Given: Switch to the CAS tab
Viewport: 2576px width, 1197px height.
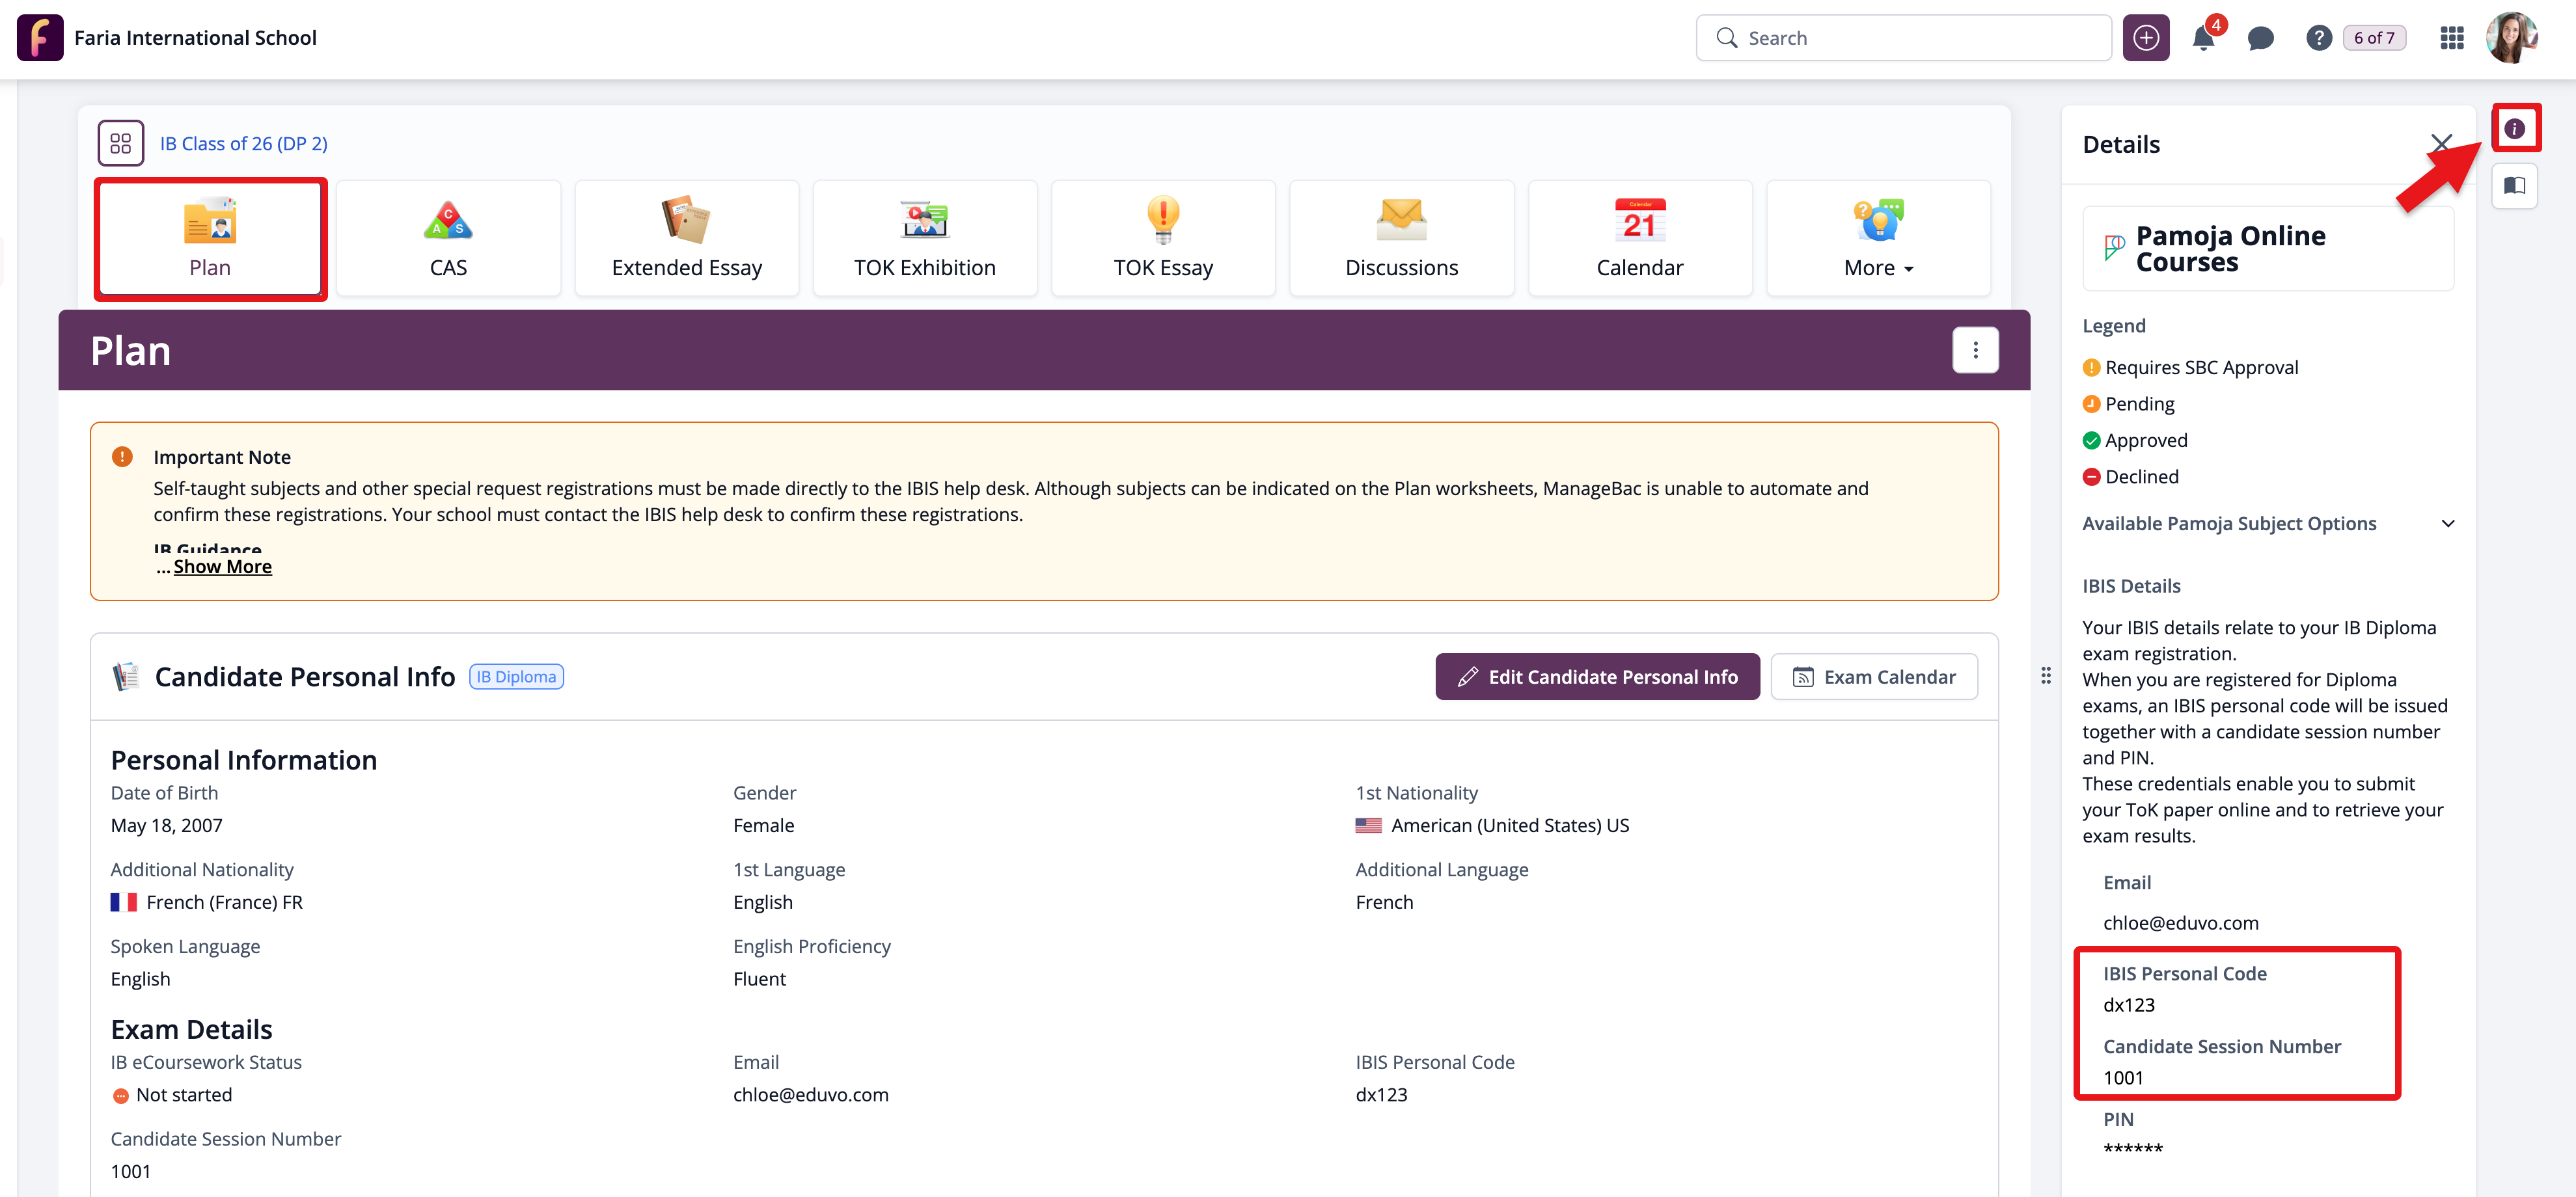Looking at the screenshot, I should [448, 239].
